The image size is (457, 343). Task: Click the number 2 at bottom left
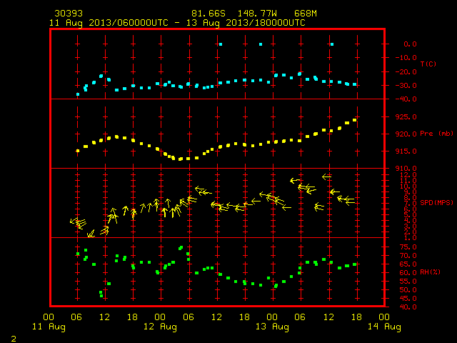pos(14,339)
